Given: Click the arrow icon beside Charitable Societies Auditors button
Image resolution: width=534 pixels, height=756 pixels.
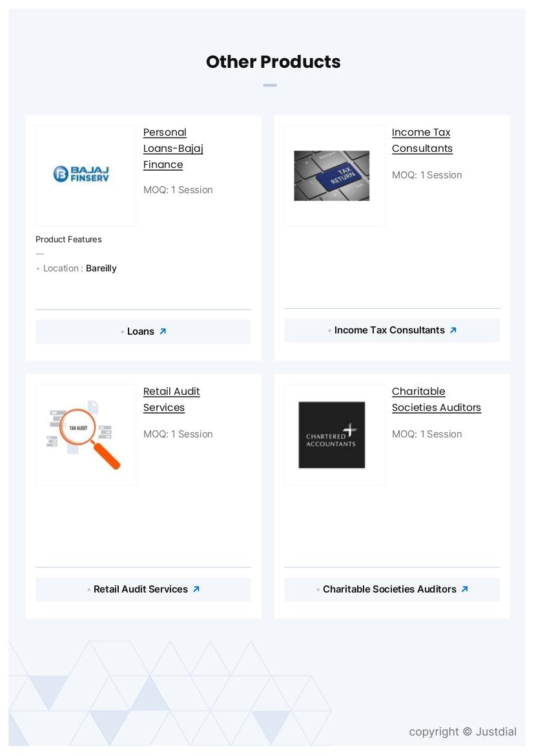Looking at the screenshot, I should tap(464, 589).
